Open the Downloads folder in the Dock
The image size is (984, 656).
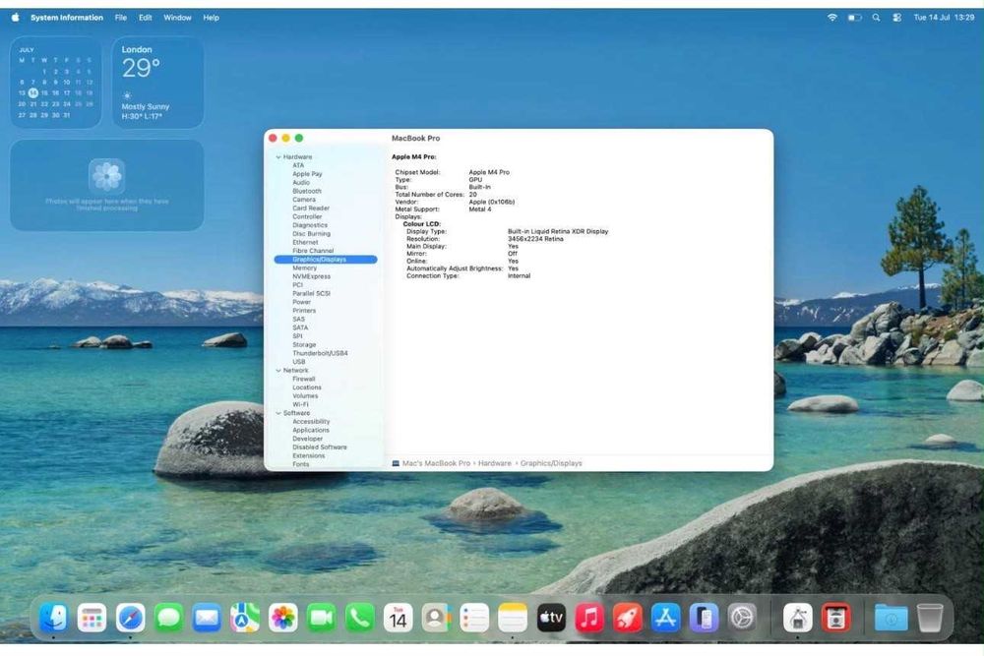tap(892, 618)
